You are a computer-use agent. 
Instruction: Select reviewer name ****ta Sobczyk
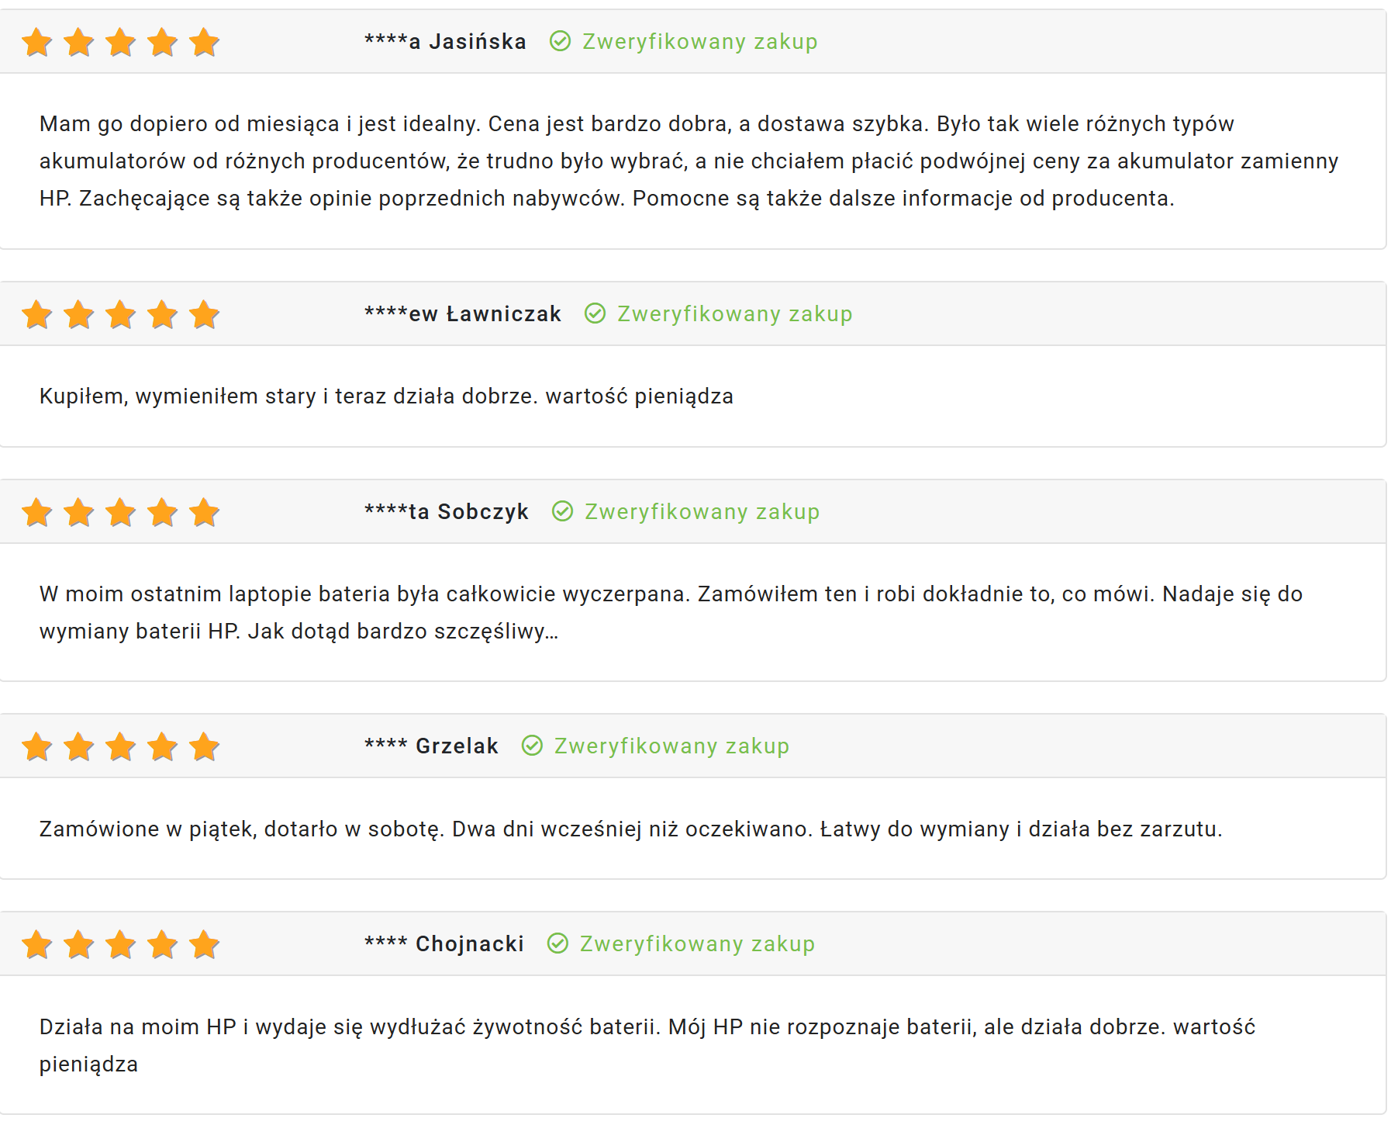click(447, 511)
